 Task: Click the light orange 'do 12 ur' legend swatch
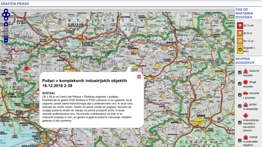tap(240, 41)
